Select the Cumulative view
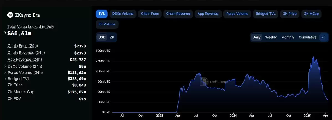The width and height of the screenshot is (332, 120). tap(307, 37)
